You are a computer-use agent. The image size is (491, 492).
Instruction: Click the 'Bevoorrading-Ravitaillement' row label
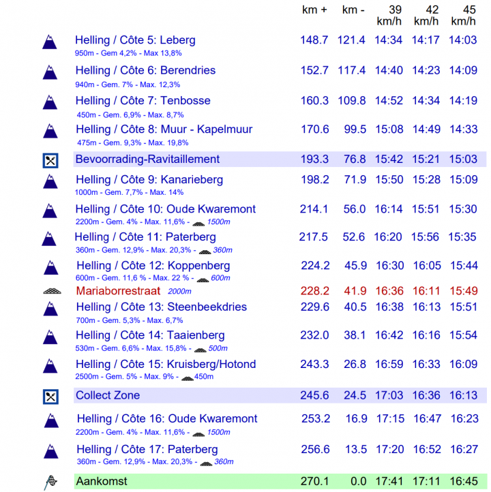pos(147,159)
